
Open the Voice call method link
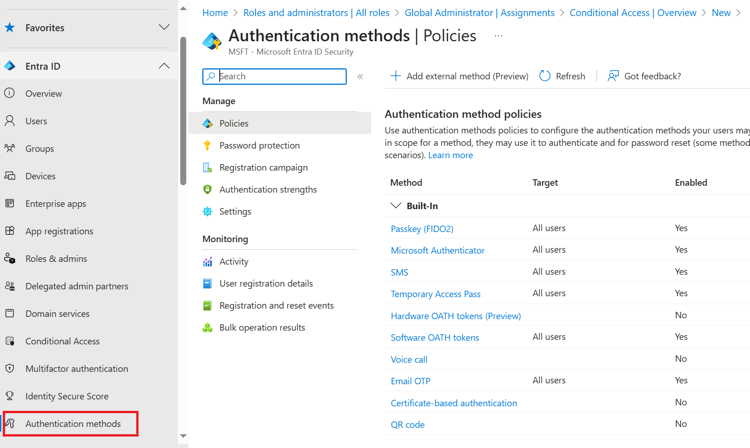(x=409, y=360)
